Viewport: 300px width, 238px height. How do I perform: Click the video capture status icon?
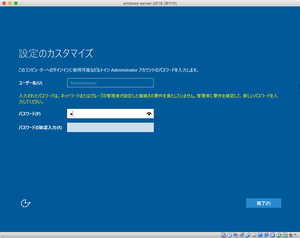[x=266, y=235]
